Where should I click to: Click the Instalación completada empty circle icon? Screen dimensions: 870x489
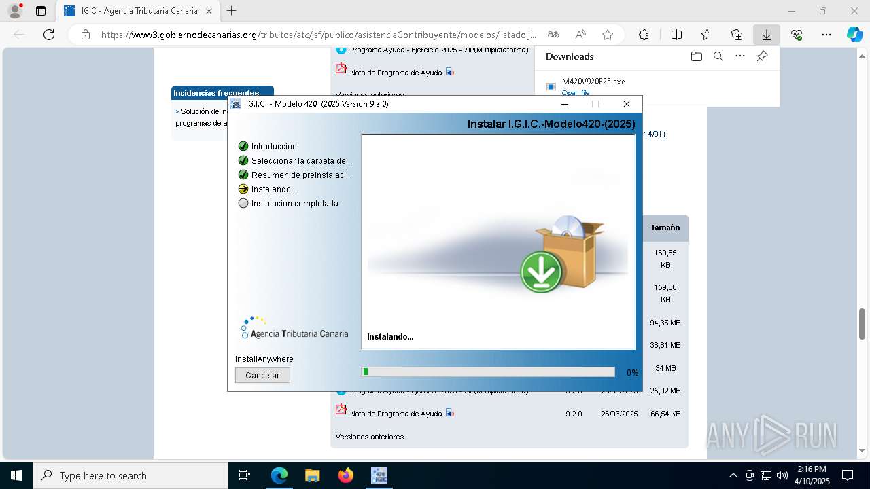[243, 203]
